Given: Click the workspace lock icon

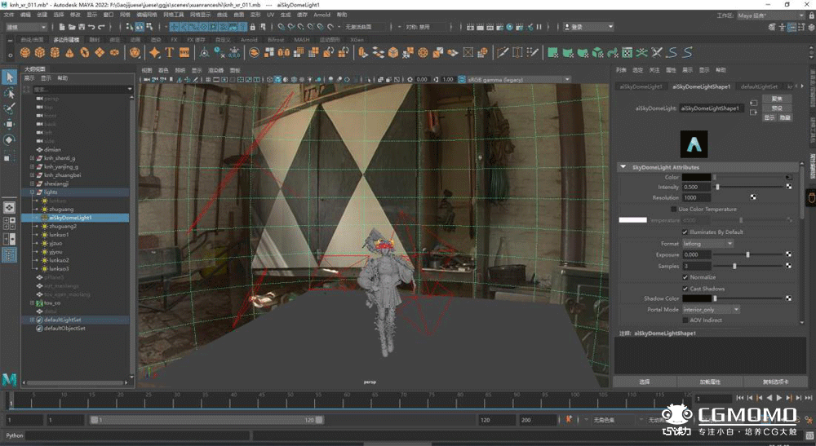Looking at the screenshot, I should (x=811, y=16).
